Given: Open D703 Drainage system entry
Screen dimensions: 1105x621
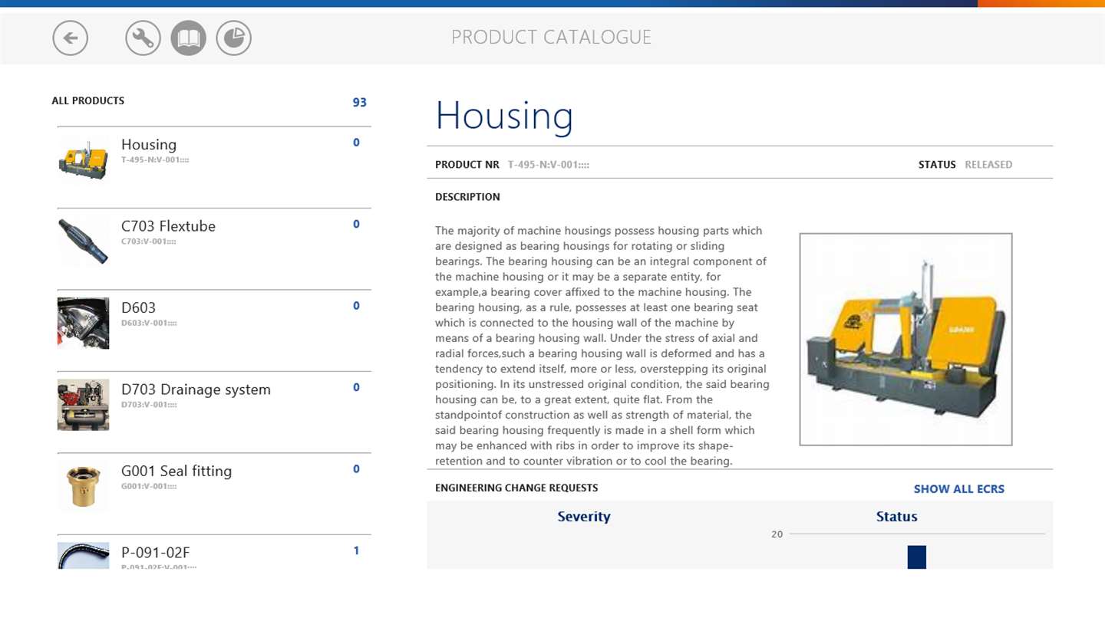Looking at the screenshot, I should tap(196, 389).
